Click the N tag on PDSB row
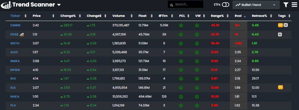Viewport: 299px width, 110px height. point(280,34)
